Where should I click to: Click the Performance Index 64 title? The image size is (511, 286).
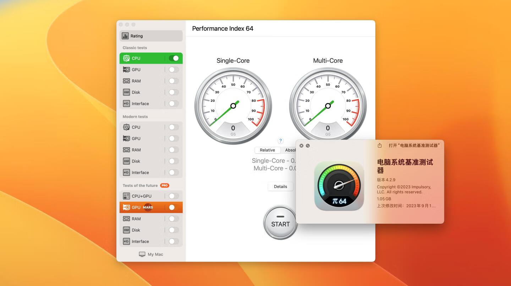222,29
